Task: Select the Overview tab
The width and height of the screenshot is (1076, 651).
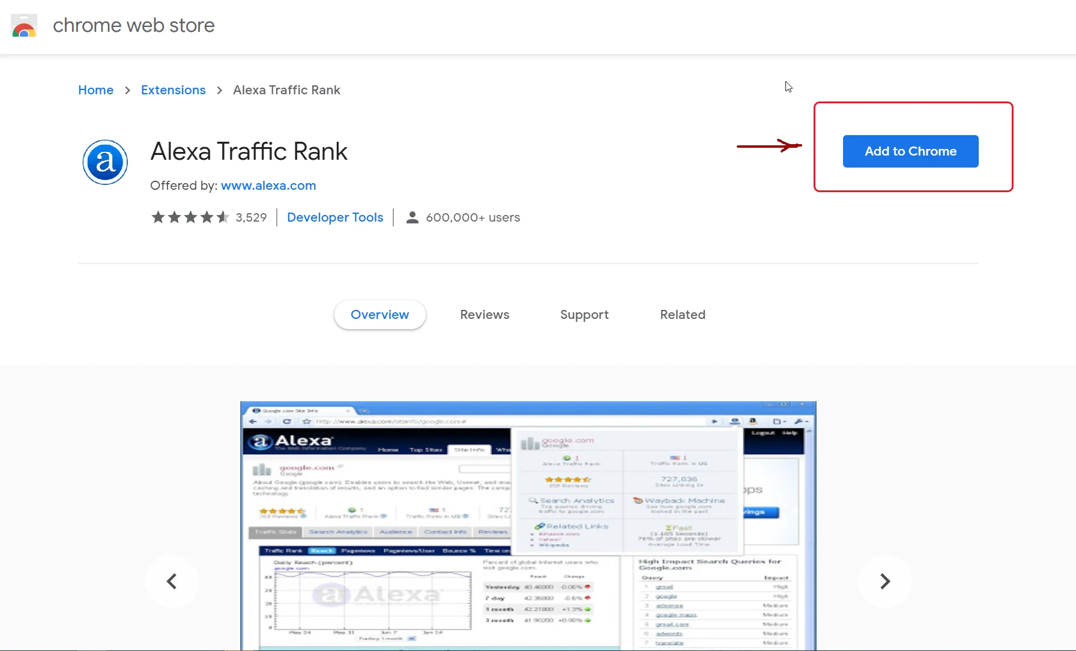Action: (x=379, y=315)
